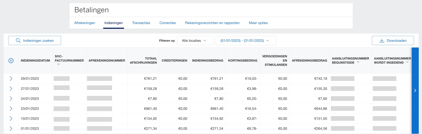Click settlement amount €644,86
Viewport: 422px width, 134px height.
321,108
